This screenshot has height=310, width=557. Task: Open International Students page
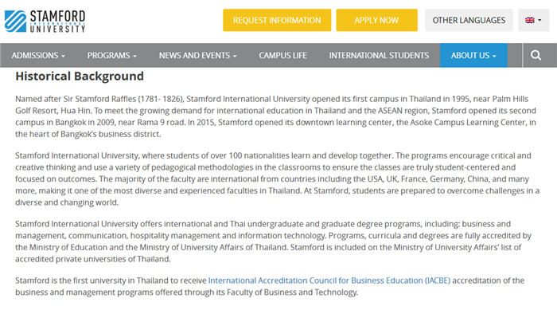(x=379, y=56)
